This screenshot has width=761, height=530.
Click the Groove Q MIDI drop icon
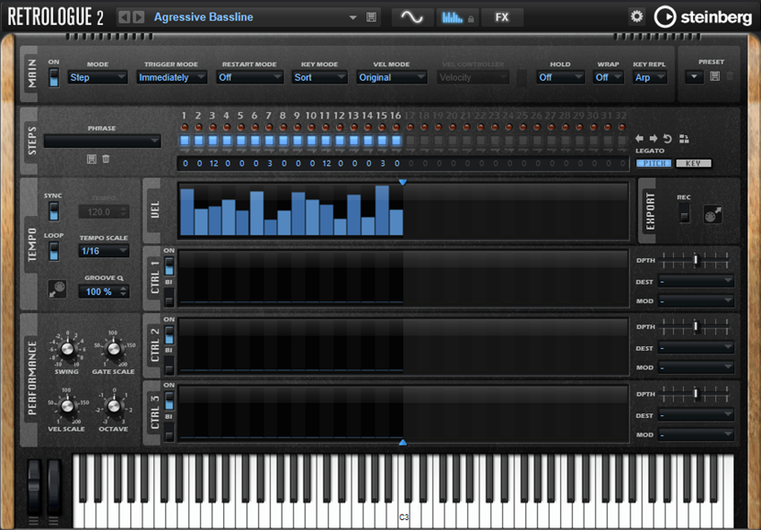(x=57, y=289)
